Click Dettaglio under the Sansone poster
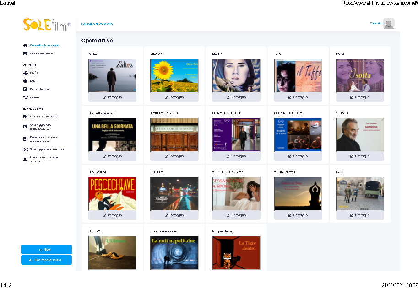This screenshot has width=418, height=288. 360,156
